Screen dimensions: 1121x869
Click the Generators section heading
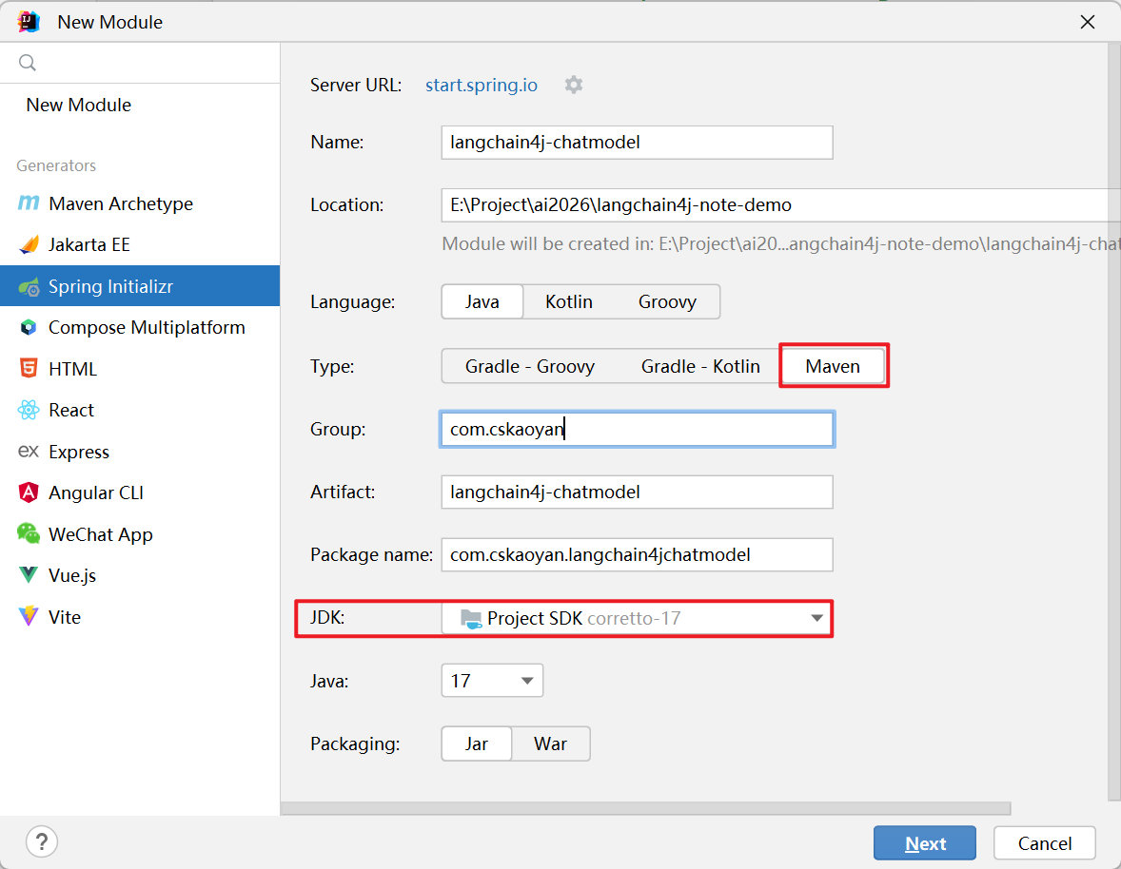[56, 165]
